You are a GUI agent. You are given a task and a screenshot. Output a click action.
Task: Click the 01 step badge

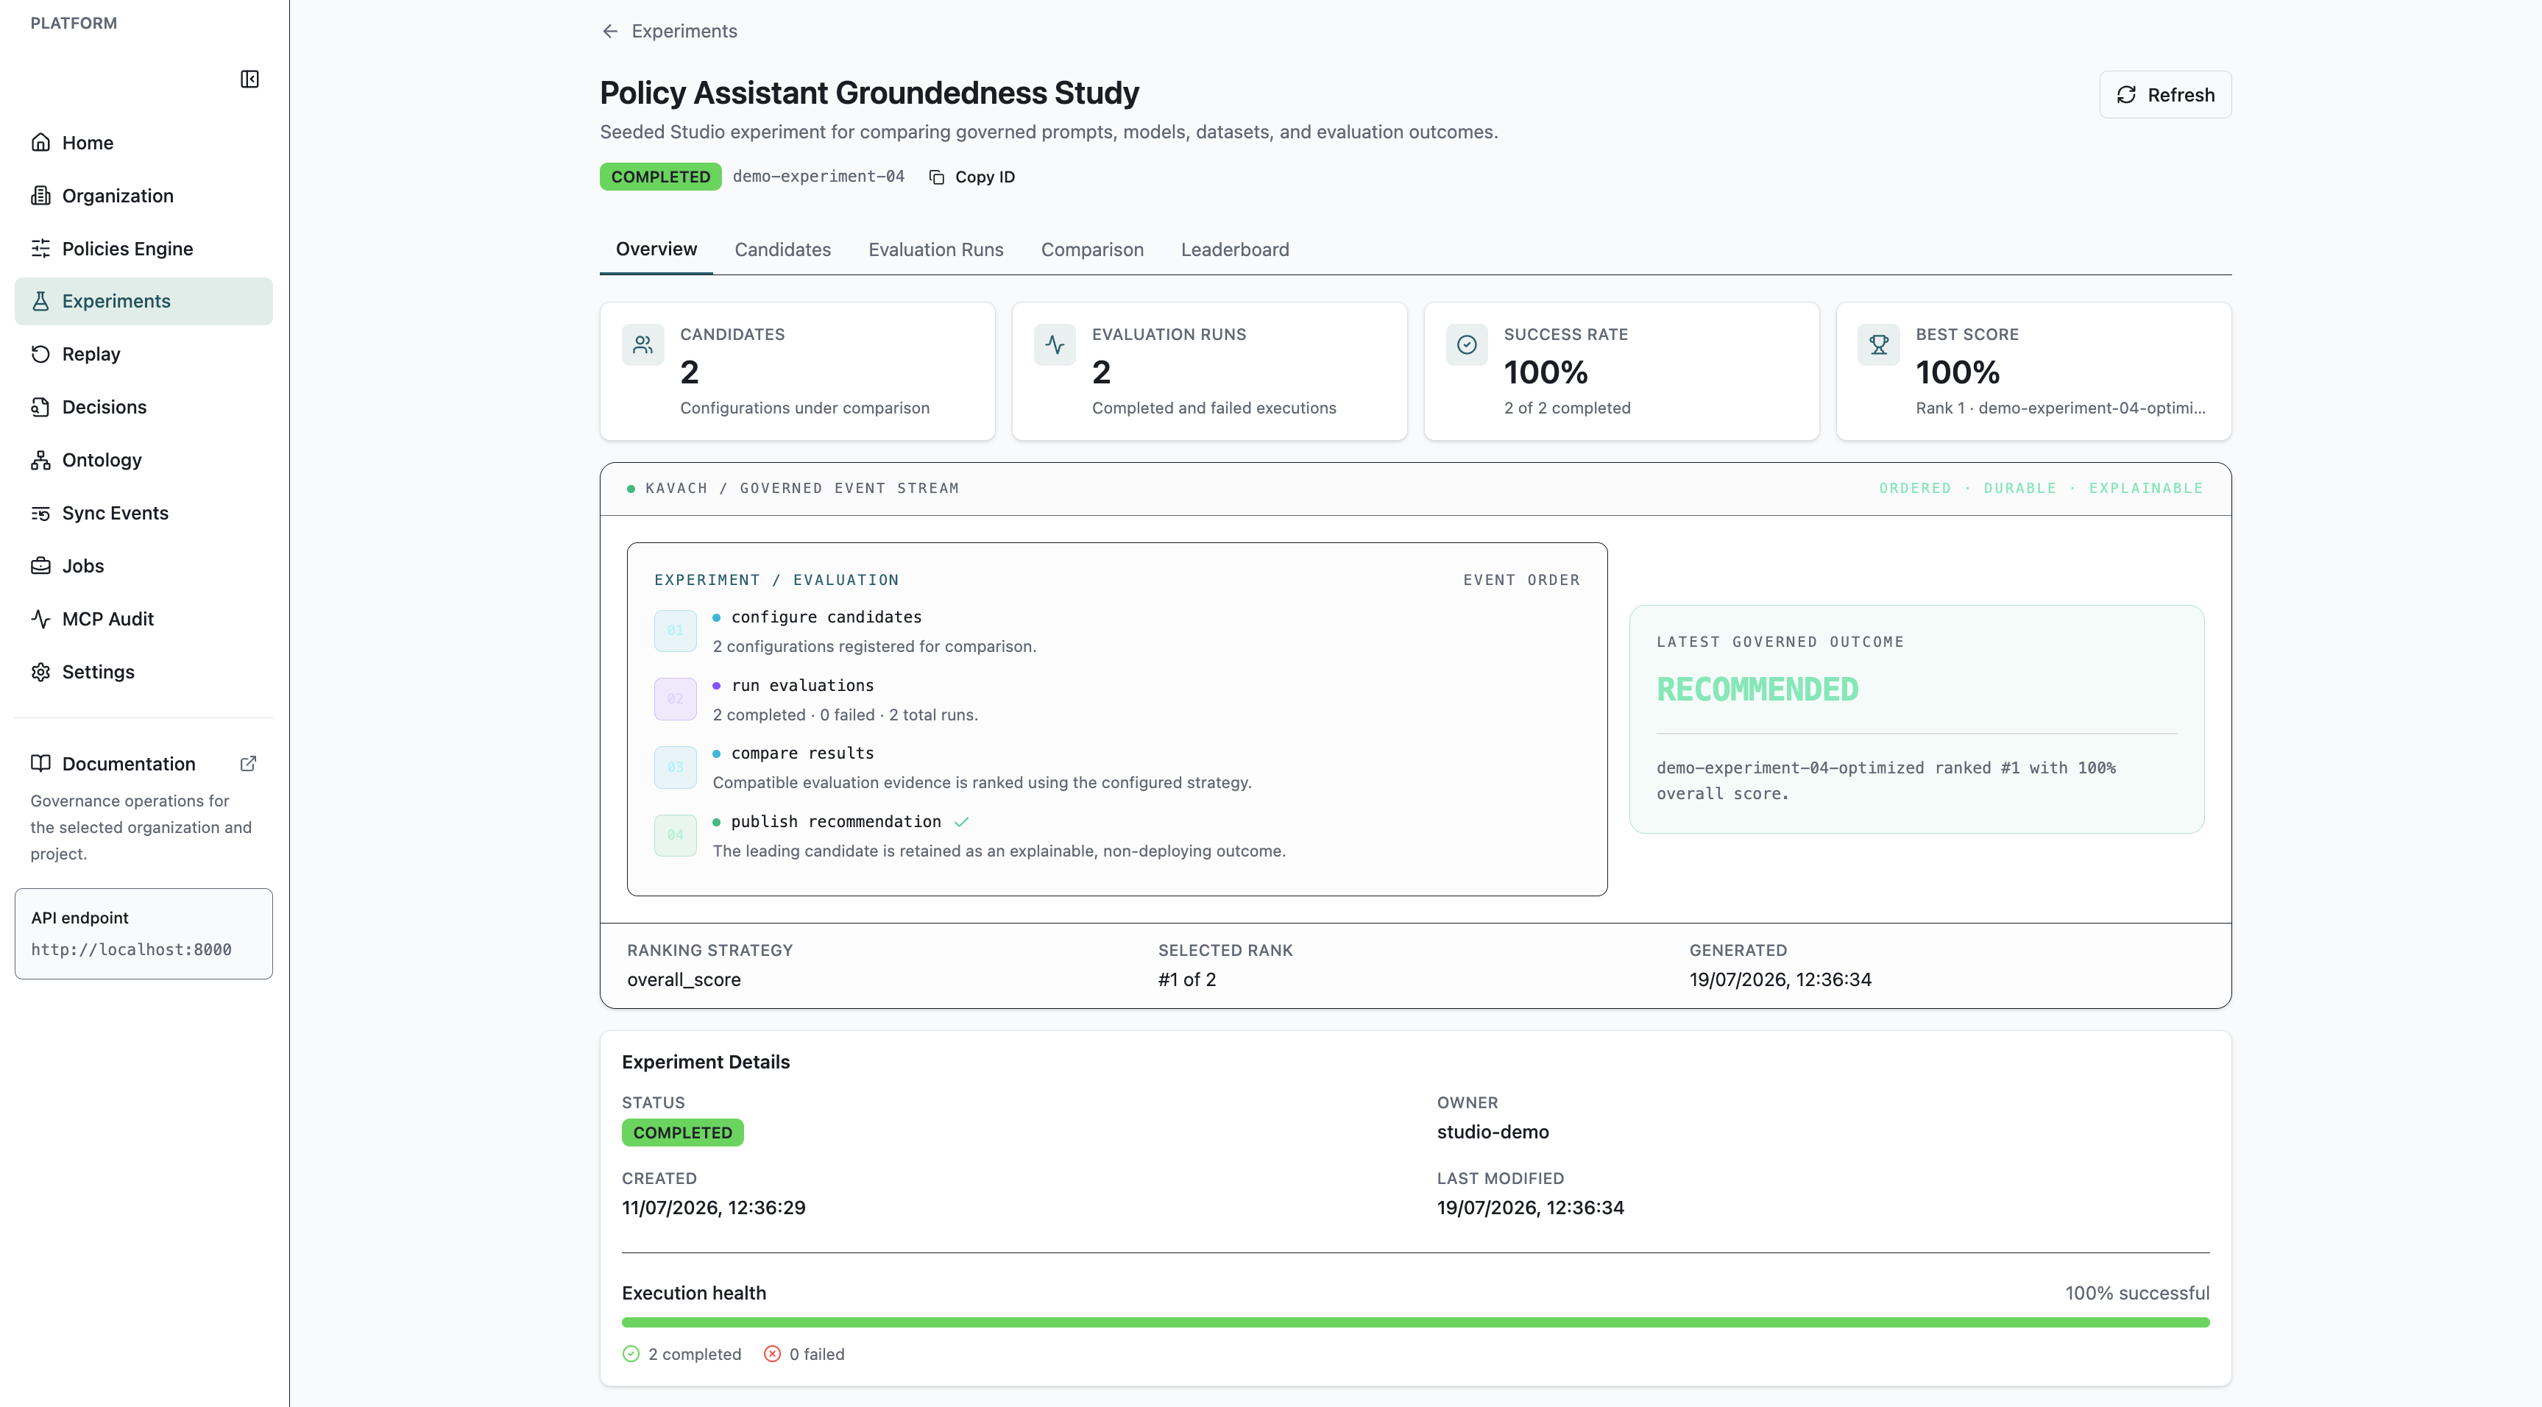(675, 631)
